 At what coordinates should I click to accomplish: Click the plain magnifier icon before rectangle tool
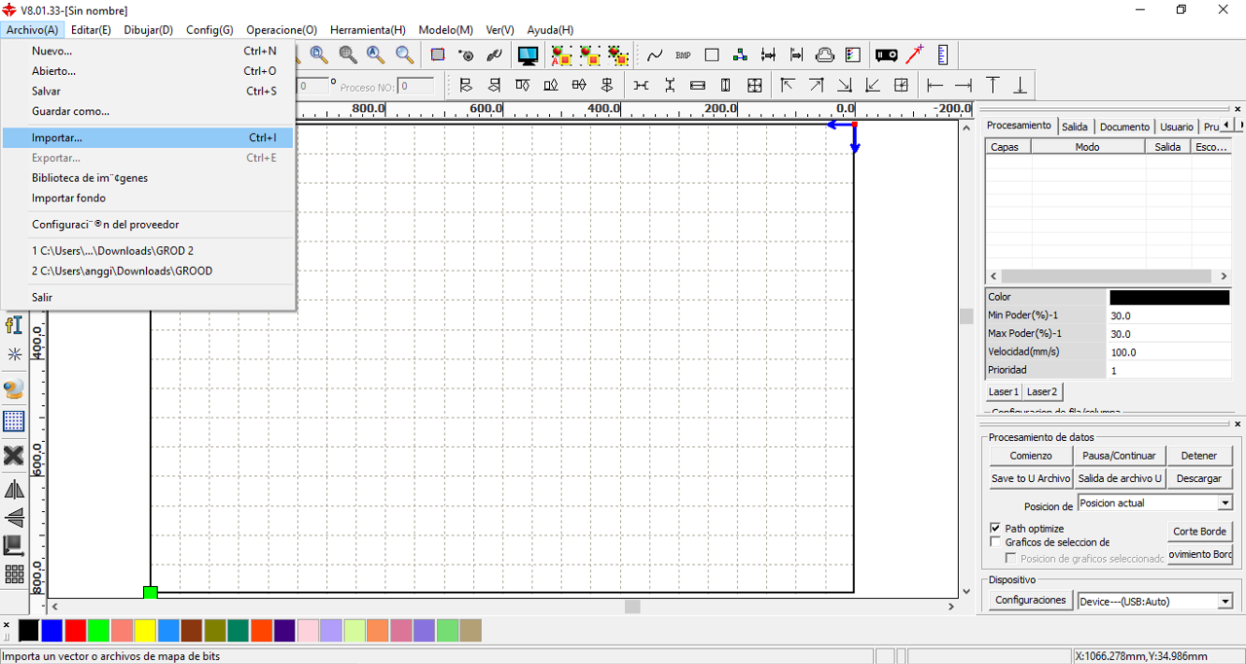(404, 55)
